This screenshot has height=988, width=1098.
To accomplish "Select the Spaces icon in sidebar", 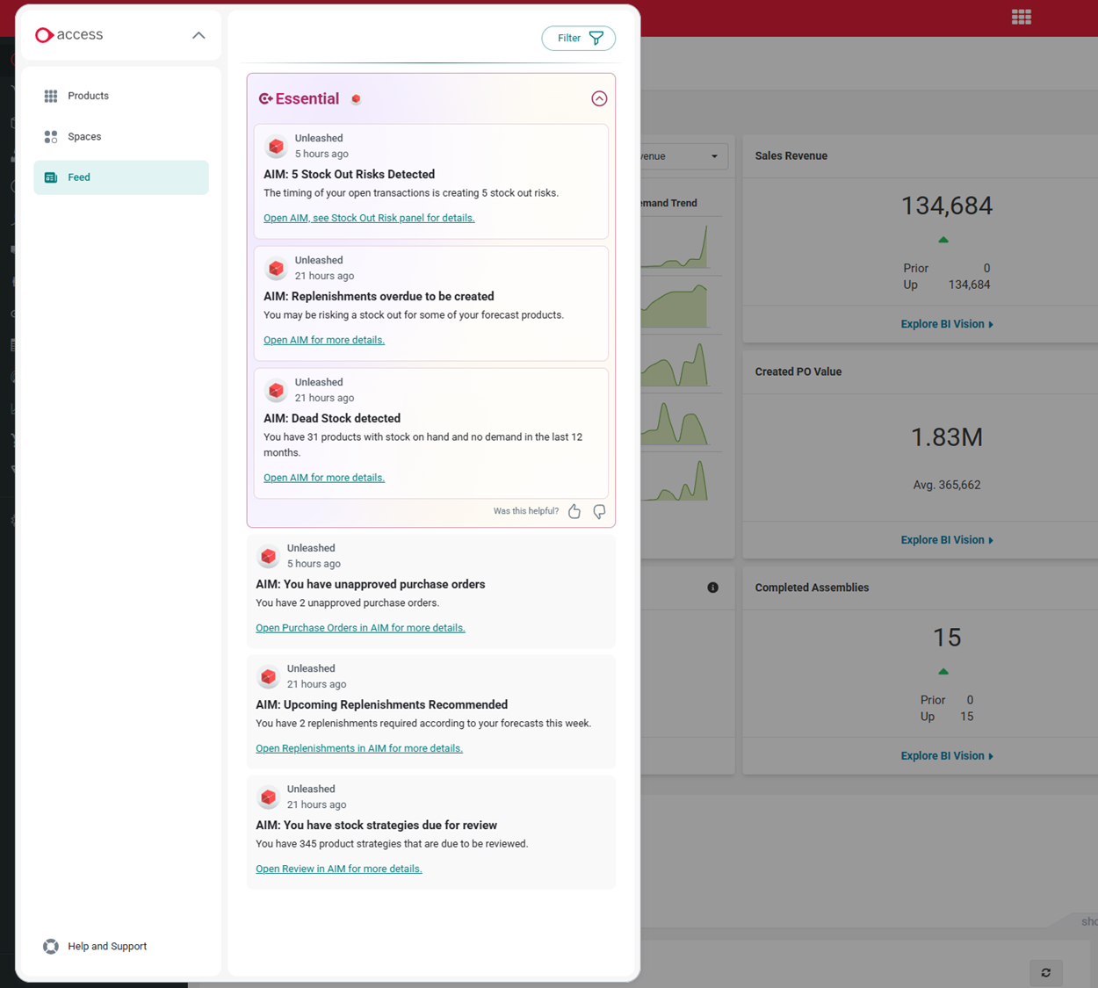I will pyautogui.click(x=51, y=136).
